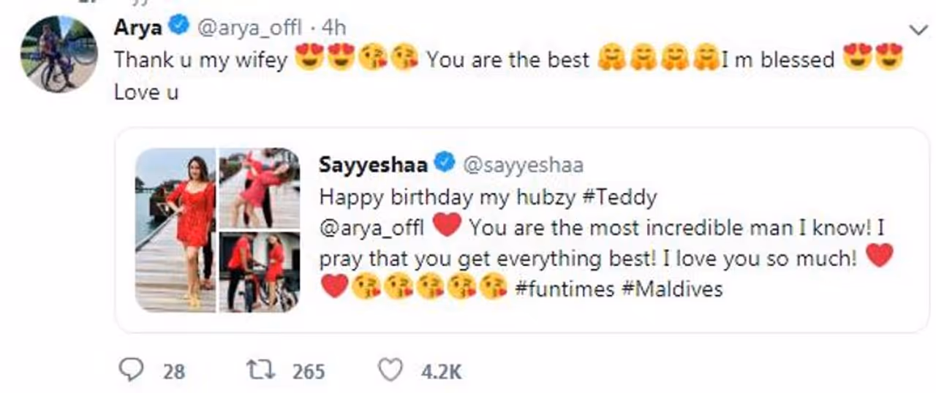936x393 pixels.
Task: View the large red dress photo on pier
Action: 175,229
